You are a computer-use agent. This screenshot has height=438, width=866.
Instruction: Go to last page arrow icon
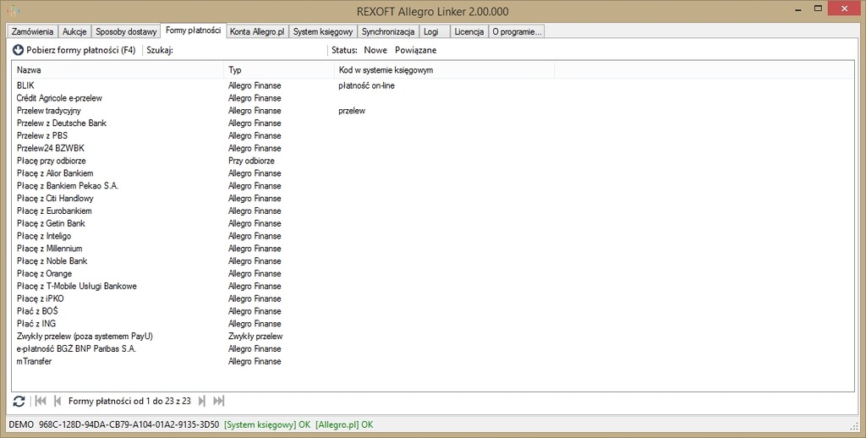[219, 402]
